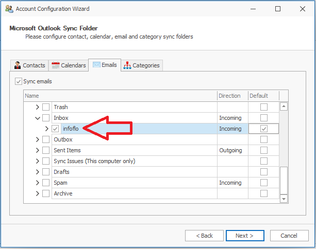Expand the Archive folder node
This screenshot has width=316, height=249.
point(37,193)
